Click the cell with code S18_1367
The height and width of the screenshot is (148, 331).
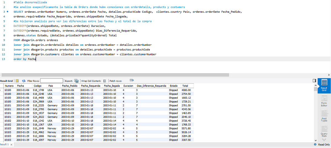[39, 124]
